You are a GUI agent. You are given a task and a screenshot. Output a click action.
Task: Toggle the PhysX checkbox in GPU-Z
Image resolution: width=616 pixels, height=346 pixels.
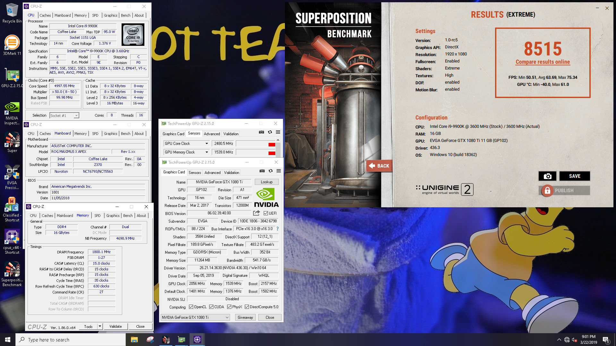click(229, 307)
